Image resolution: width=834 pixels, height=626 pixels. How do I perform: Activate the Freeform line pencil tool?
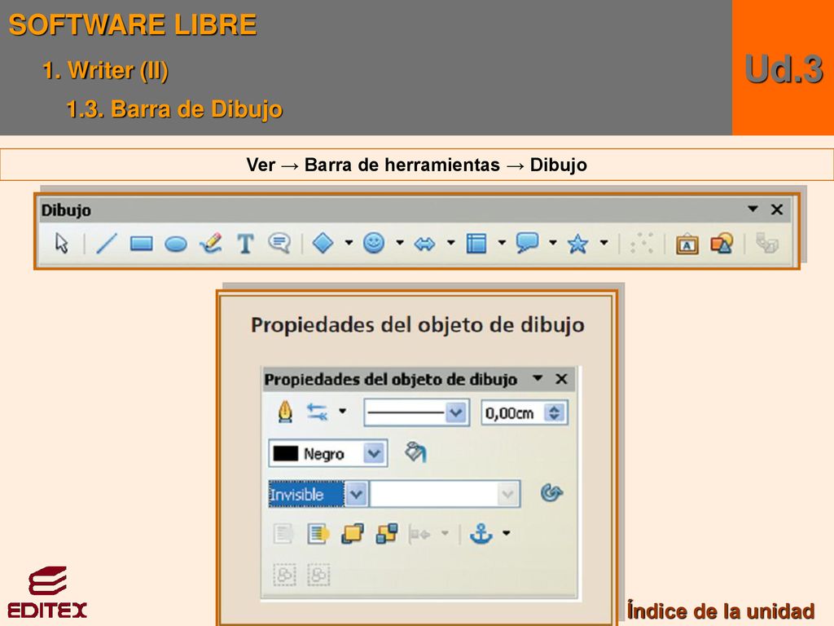[211, 243]
